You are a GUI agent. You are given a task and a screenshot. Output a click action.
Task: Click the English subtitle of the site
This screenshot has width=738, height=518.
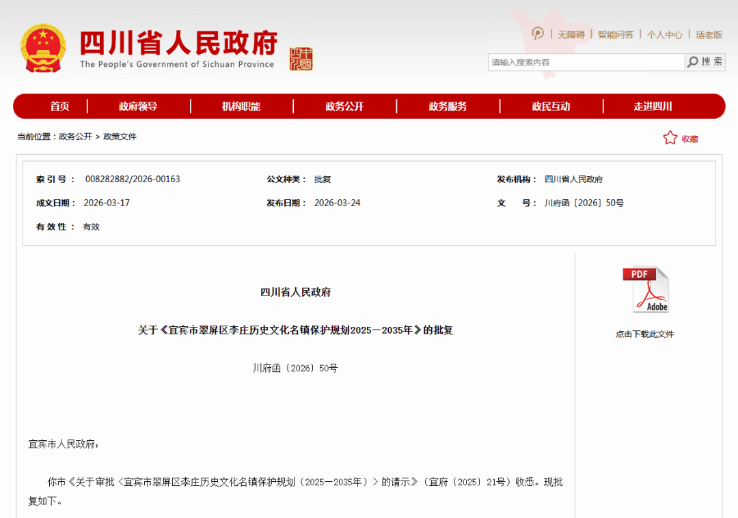pos(177,64)
